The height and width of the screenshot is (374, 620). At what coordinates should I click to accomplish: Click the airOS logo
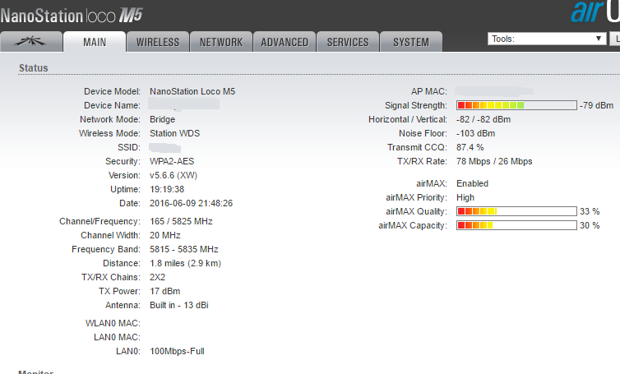tap(595, 12)
